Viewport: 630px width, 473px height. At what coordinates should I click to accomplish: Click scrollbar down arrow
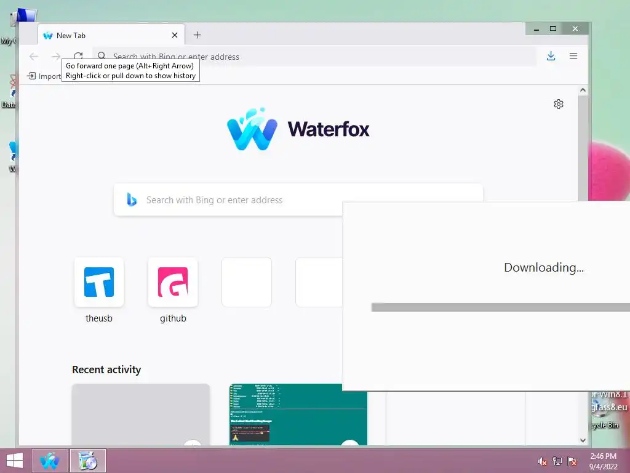coord(583,440)
